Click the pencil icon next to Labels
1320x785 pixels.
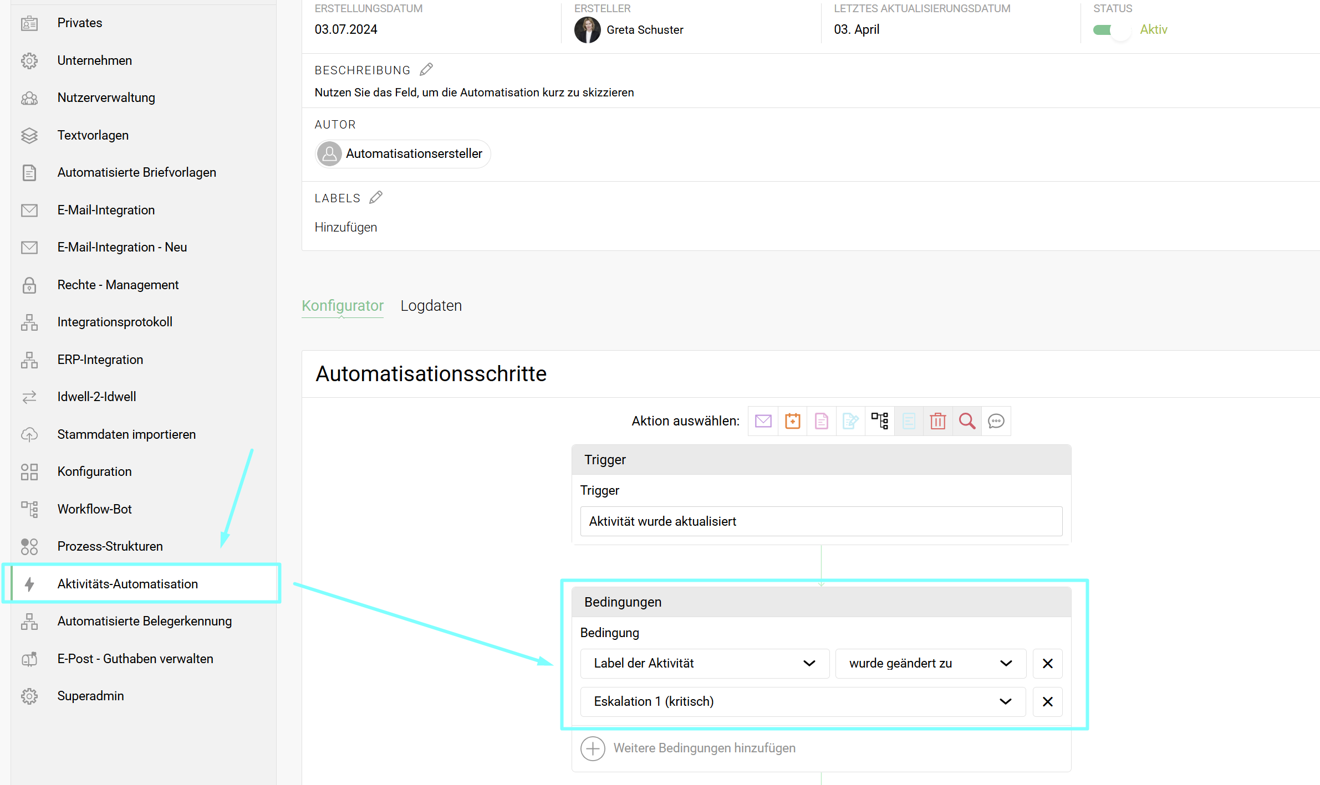376,198
